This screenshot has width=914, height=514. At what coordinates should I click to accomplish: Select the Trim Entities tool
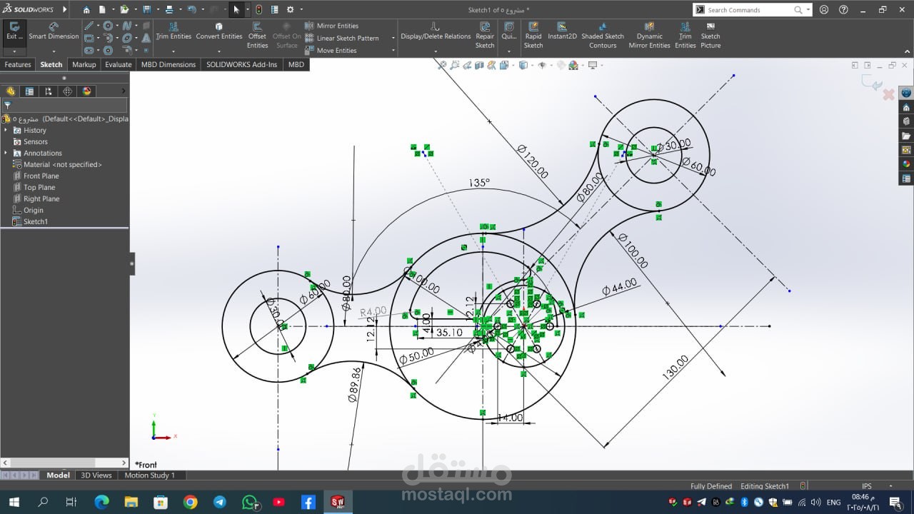(174, 31)
